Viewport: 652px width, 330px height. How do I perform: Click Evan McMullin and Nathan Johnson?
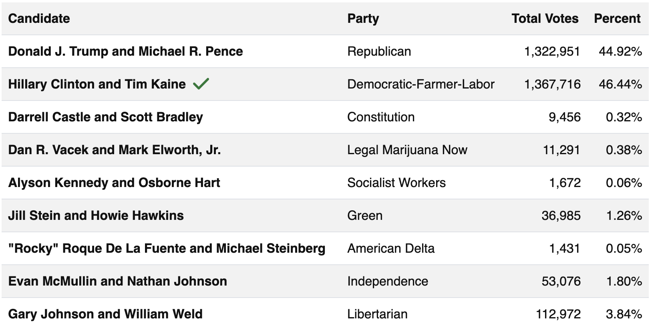click(x=117, y=281)
